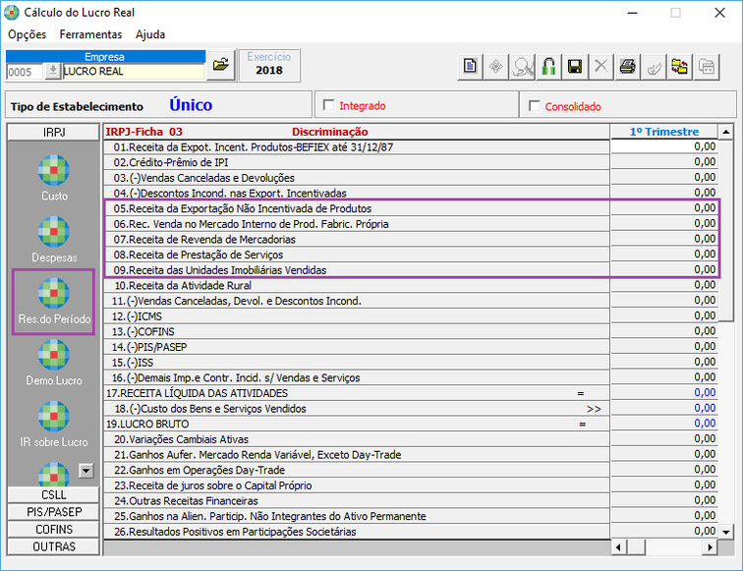Follow the >> link on Custo dos Bens row
This screenshot has width=743, height=571.
click(594, 409)
